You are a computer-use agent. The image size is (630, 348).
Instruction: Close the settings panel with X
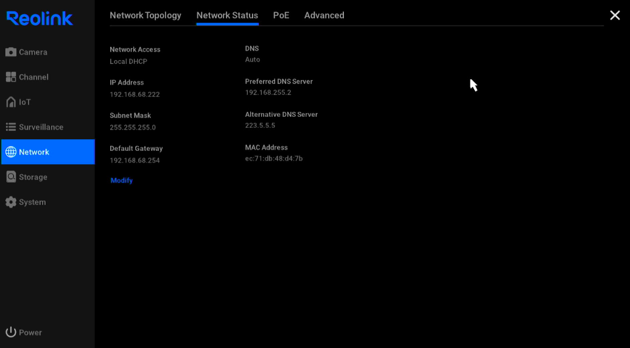click(615, 15)
